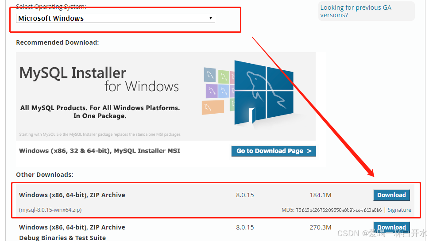Click the 'Debug Binaries & Test Suite' text

(x=62, y=238)
